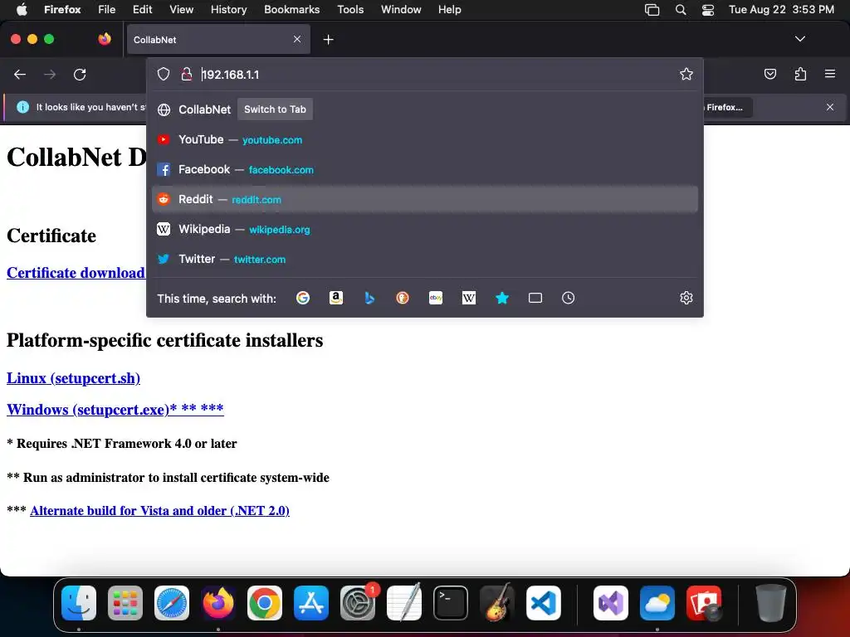Open the Help menu

click(x=449, y=10)
